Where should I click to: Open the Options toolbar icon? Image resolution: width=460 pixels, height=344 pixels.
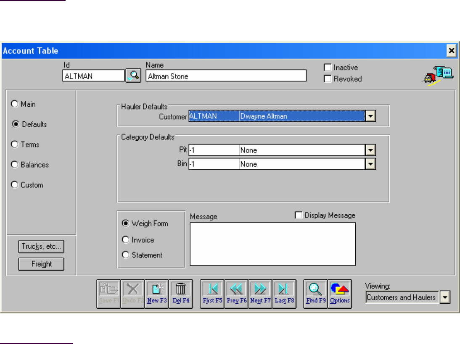click(340, 294)
